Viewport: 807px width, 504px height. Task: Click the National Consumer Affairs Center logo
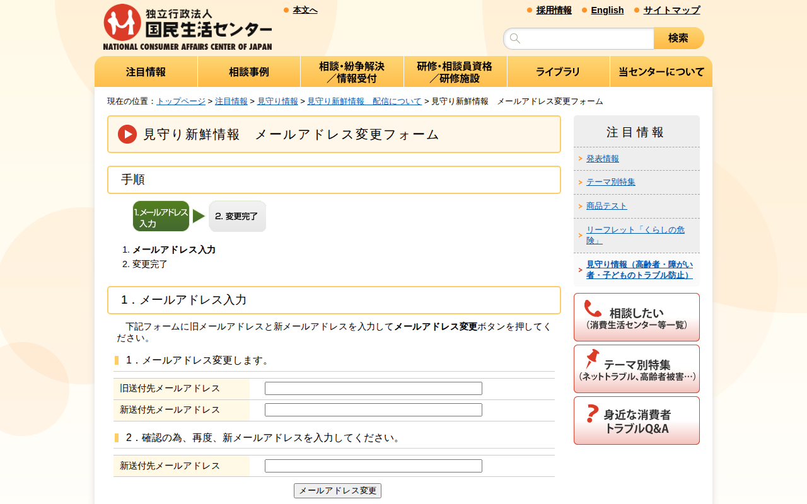pyautogui.click(x=188, y=27)
